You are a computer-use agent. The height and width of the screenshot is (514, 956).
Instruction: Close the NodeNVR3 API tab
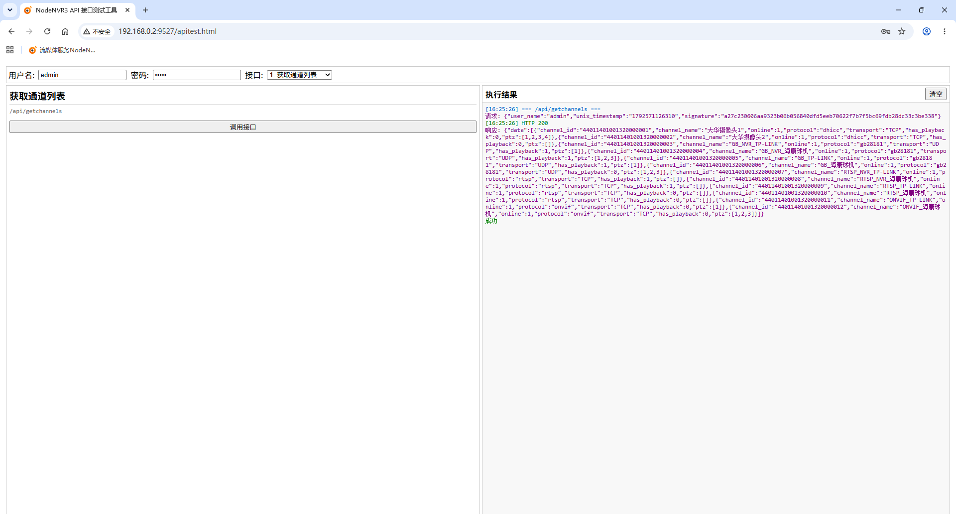pos(127,10)
